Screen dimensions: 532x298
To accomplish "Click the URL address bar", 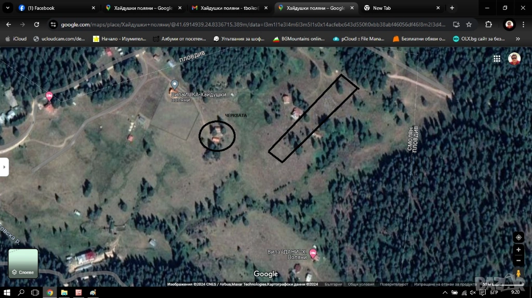I will (249, 24).
